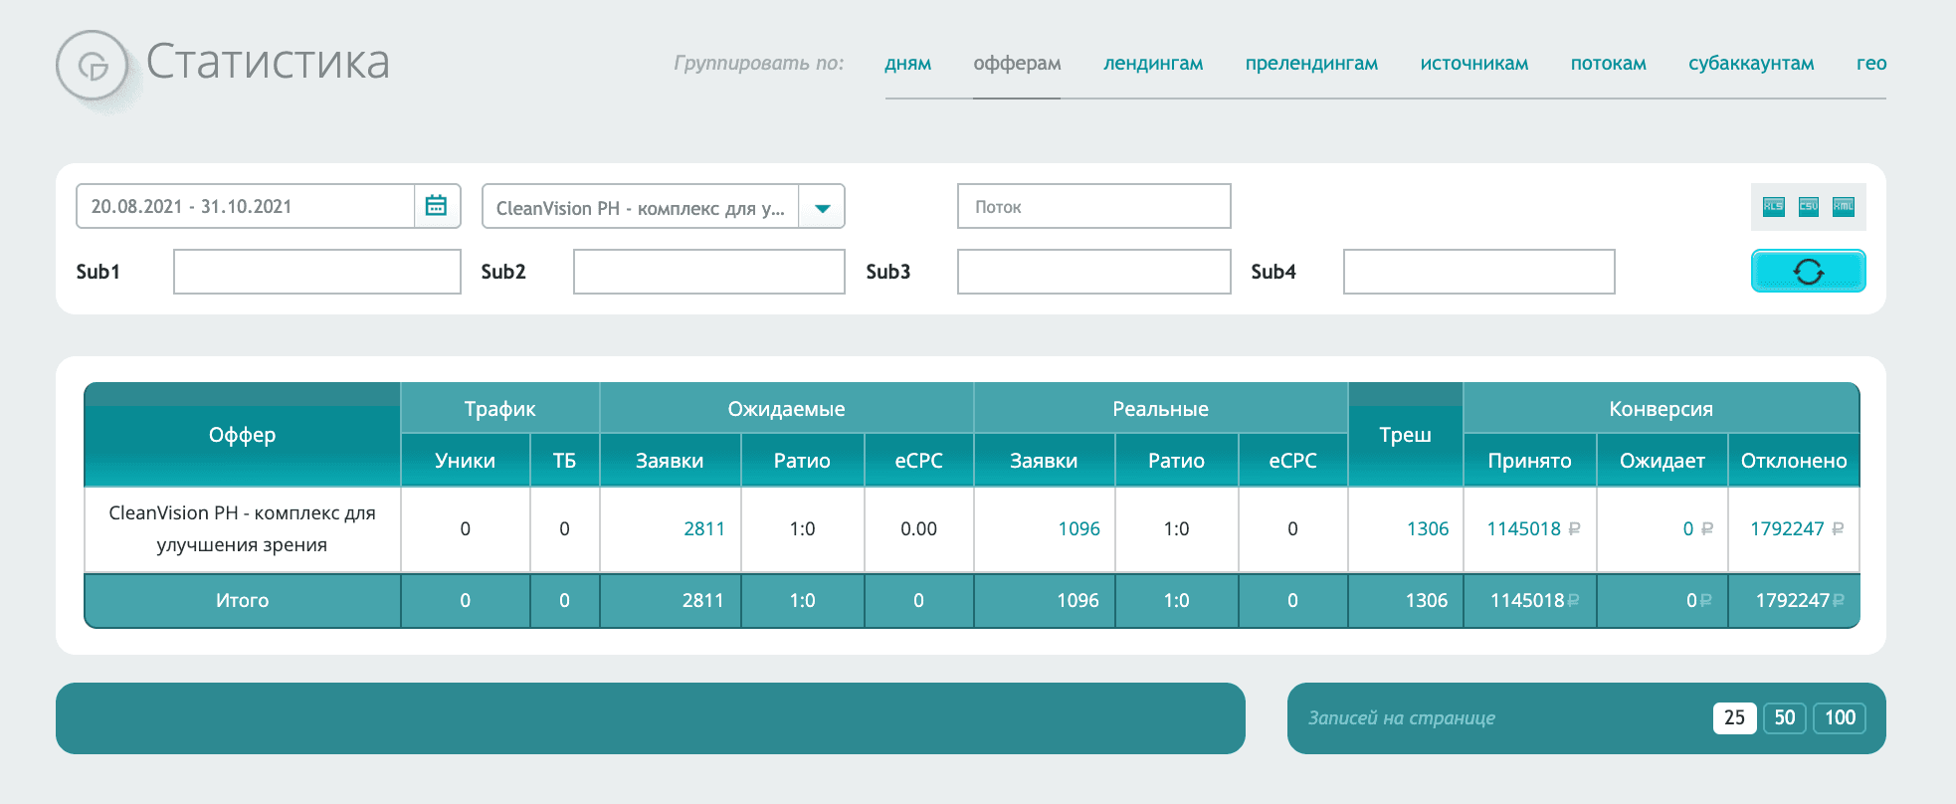This screenshot has width=1956, height=804.
Task: Group statistics by лендингам
Action: (x=1153, y=64)
